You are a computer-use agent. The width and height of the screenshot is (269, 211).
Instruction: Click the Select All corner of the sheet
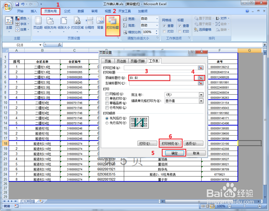[x=5, y=50]
